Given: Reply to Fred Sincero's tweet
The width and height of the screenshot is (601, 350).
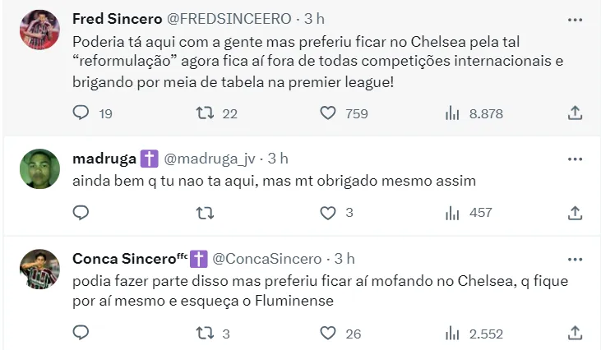Looking at the screenshot, I should [81, 113].
